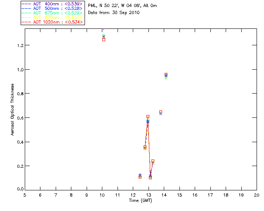
Task: Select the legend entry AOT 500nm <0.528>
Action: pos(52,8)
